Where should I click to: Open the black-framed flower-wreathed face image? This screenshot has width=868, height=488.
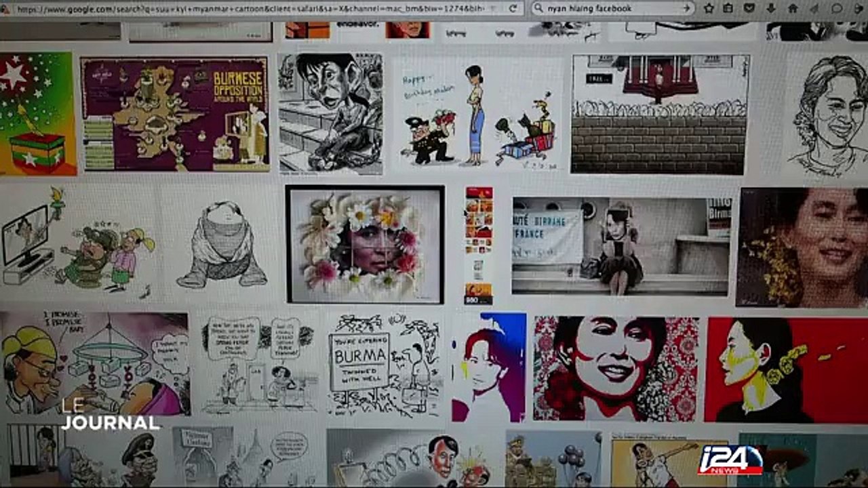[365, 244]
